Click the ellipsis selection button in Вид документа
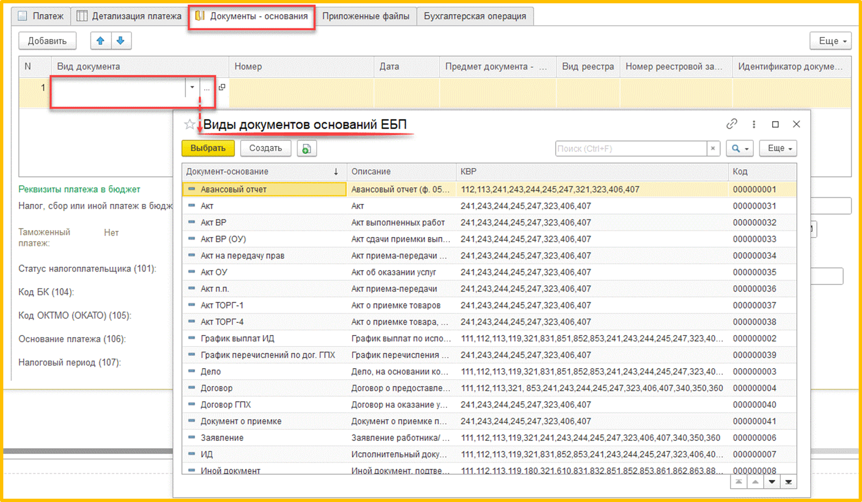Viewport: 862px width, 502px height. [x=206, y=88]
